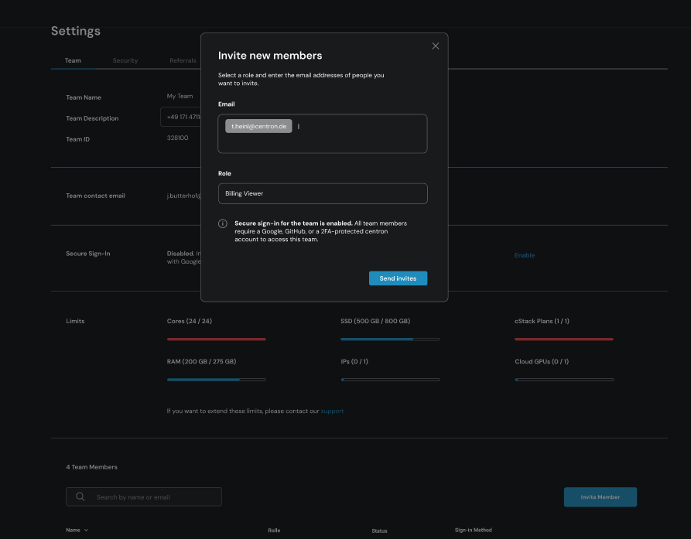Click the Team Description input field

point(180,118)
